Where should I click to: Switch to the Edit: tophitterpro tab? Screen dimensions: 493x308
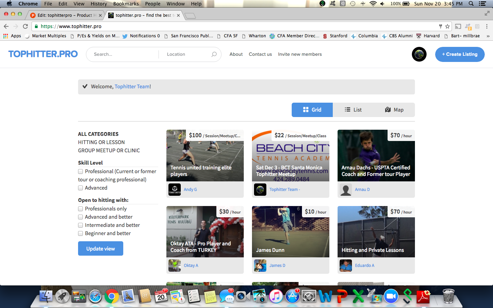tap(66, 15)
